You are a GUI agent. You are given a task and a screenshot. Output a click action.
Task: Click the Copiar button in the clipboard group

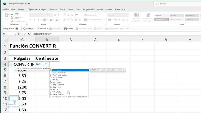pyautogui.click(x=15, y=18)
